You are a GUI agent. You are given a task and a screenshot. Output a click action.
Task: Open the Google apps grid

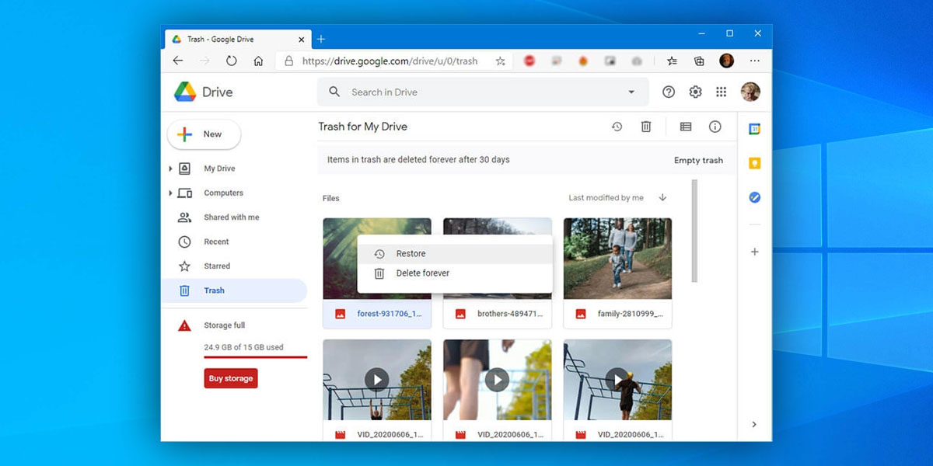click(x=722, y=92)
